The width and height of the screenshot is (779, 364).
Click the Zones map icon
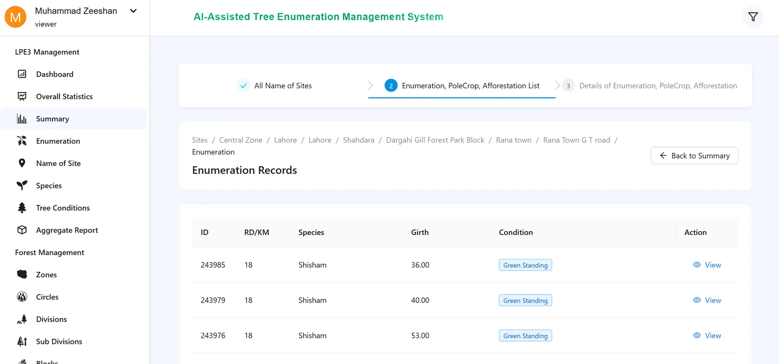click(x=22, y=274)
